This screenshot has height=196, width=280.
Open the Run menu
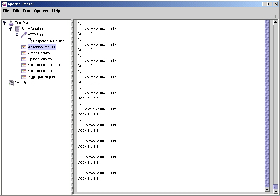click(x=26, y=11)
